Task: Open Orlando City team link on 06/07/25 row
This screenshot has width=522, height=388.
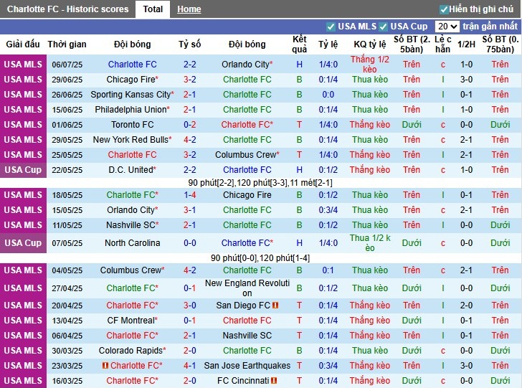Action: pyautogui.click(x=245, y=65)
